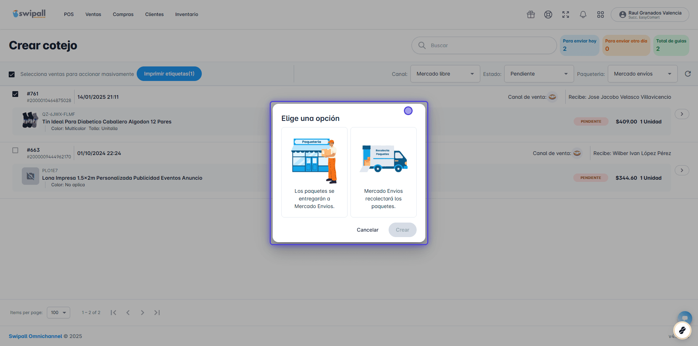
Task: Click the user account avatar icon
Action: [x=623, y=15]
